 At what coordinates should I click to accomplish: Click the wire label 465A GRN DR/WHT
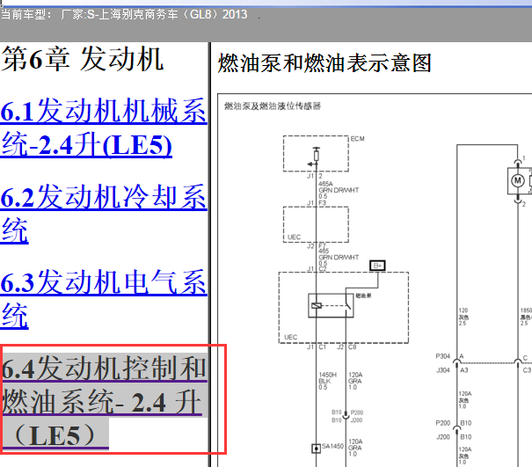(x=339, y=190)
